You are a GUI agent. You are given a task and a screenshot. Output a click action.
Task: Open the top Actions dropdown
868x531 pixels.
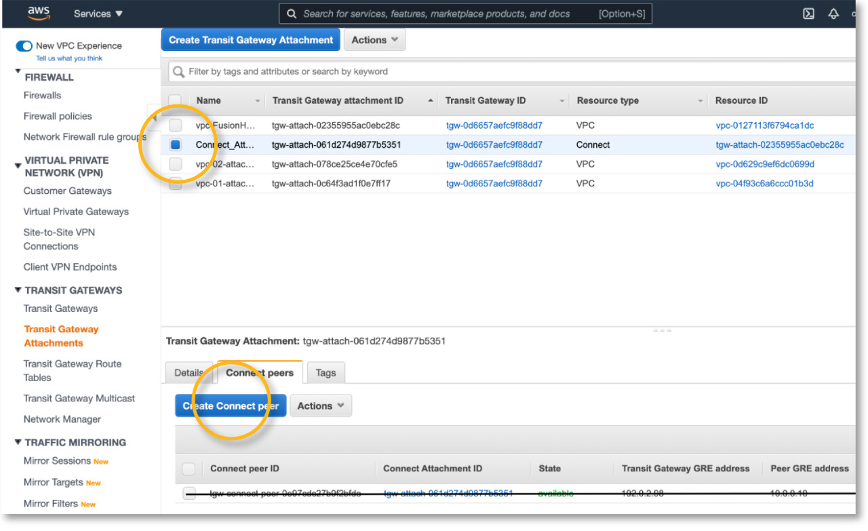tap(375, 40)
